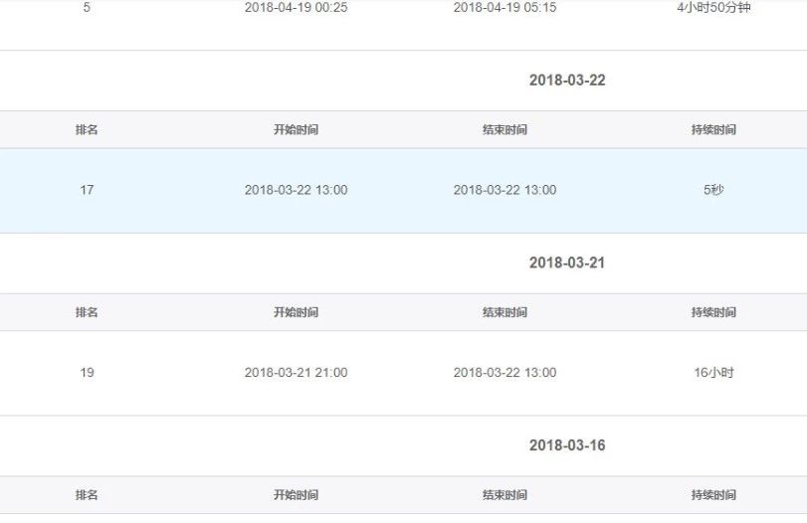Click 持续时间 header in the 2018-03-21 table
Viewport: 807px width, 523px height.
click(x=713, y=313)
